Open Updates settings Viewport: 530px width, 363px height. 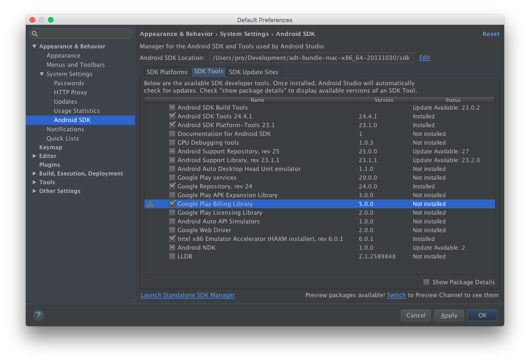[66, 101]
